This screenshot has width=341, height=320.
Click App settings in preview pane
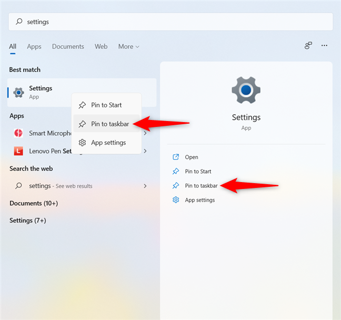tap(200, 200)
